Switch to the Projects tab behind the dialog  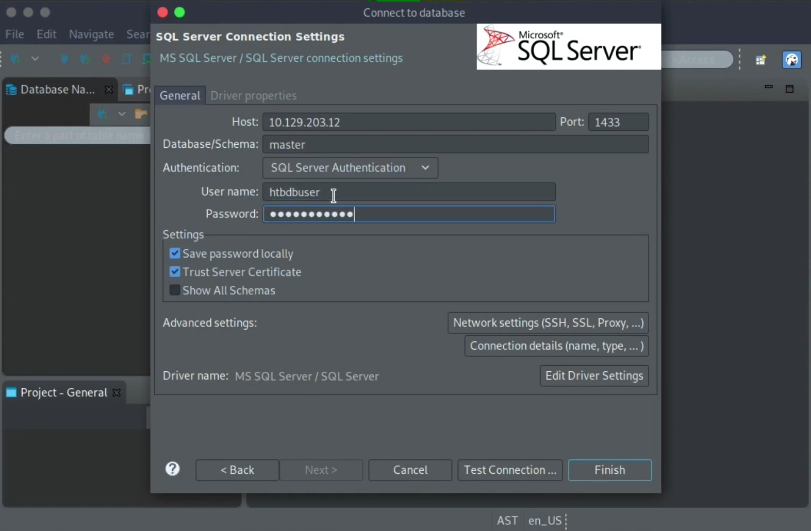137,90
